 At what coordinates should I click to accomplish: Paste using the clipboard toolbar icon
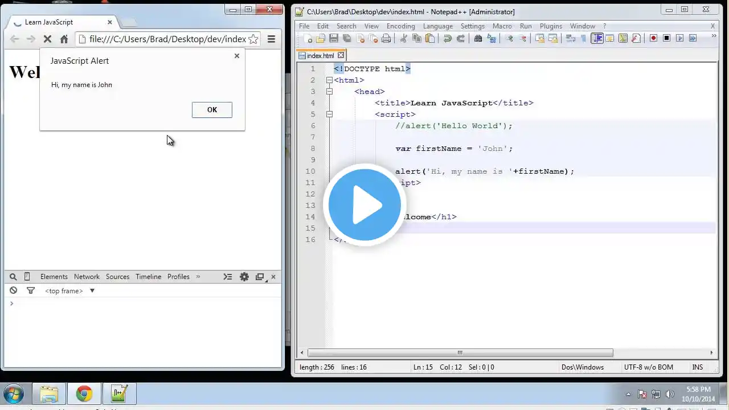point(430,38)
